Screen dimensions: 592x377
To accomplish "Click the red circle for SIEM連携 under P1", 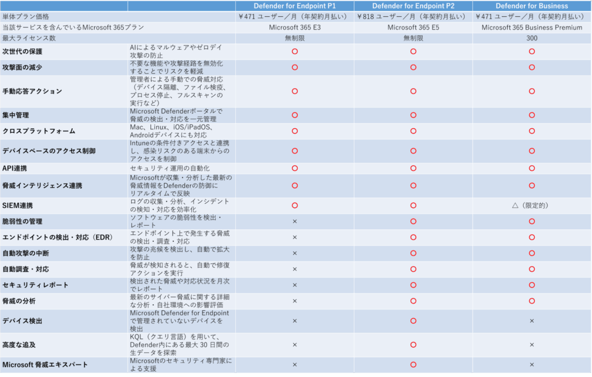I will pyautogui.click(x=295, y=206).
